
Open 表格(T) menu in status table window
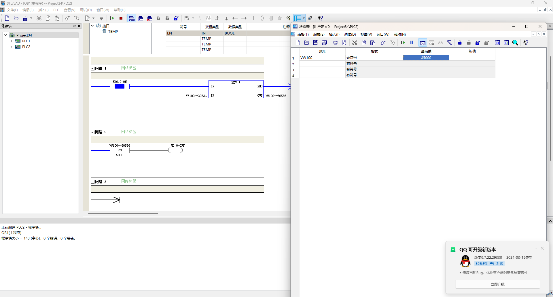pyautogui.click(x=303, y=35)
